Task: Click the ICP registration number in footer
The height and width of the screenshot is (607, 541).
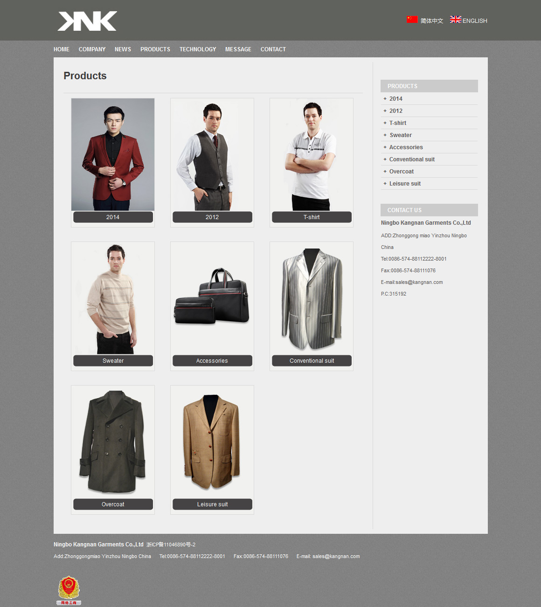Action: [x=171, y=545]
